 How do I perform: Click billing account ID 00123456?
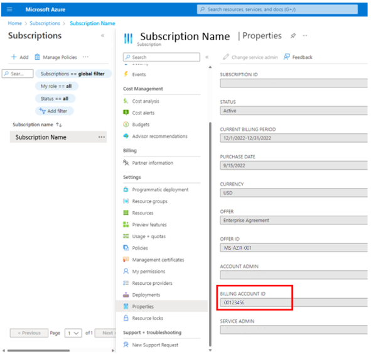[x=234, y=302]
